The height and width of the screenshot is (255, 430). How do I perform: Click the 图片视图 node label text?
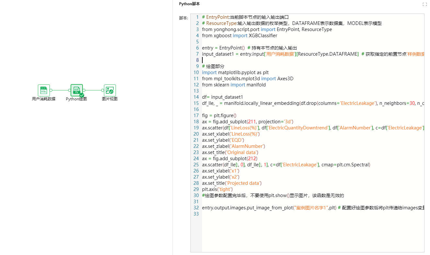pos(110,99)
